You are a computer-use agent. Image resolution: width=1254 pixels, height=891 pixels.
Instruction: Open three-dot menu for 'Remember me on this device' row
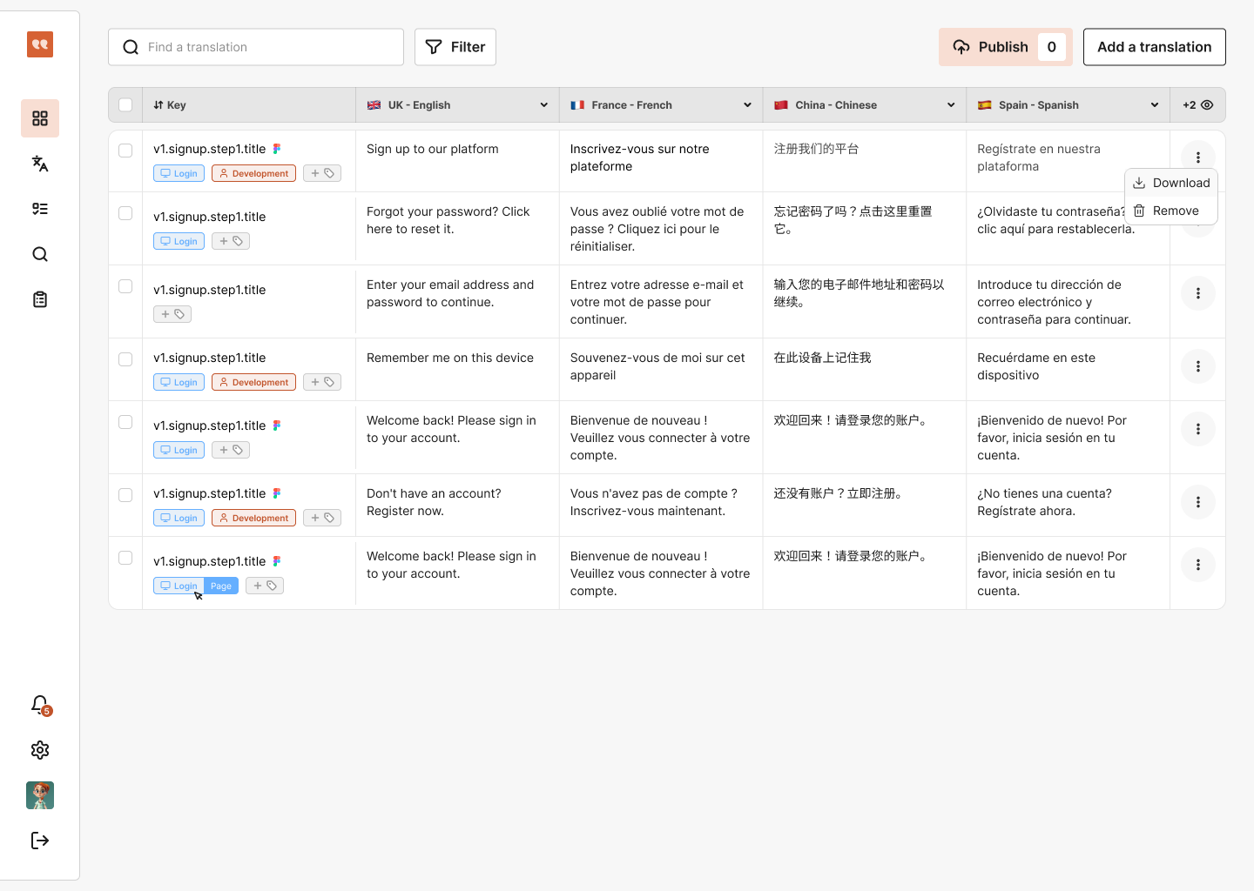click(x=1198, y=366)
